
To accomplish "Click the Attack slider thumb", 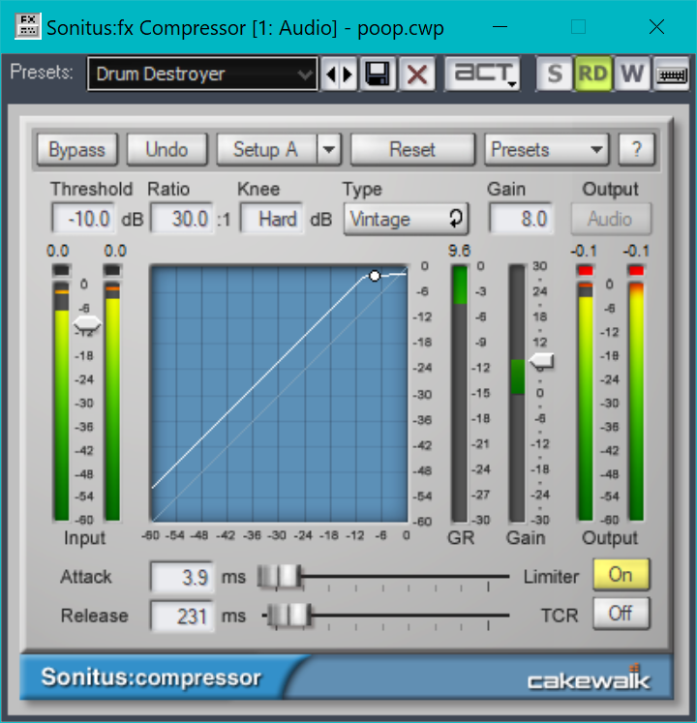I will click(x=280, y=576).
